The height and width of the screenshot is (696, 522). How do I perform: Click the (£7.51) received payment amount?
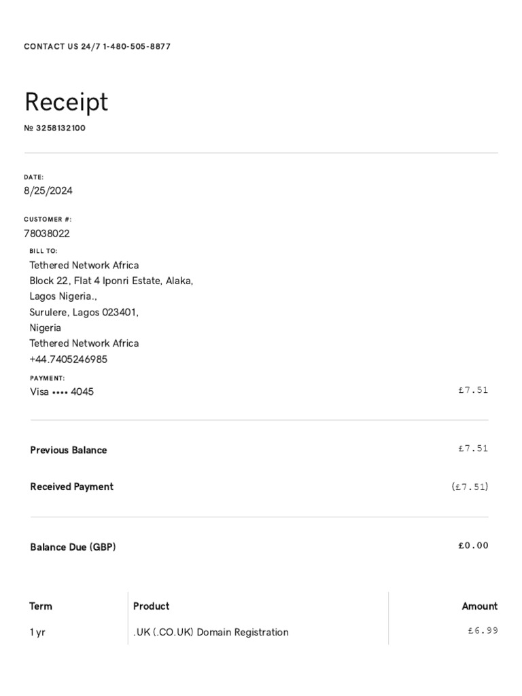(469, 487)
